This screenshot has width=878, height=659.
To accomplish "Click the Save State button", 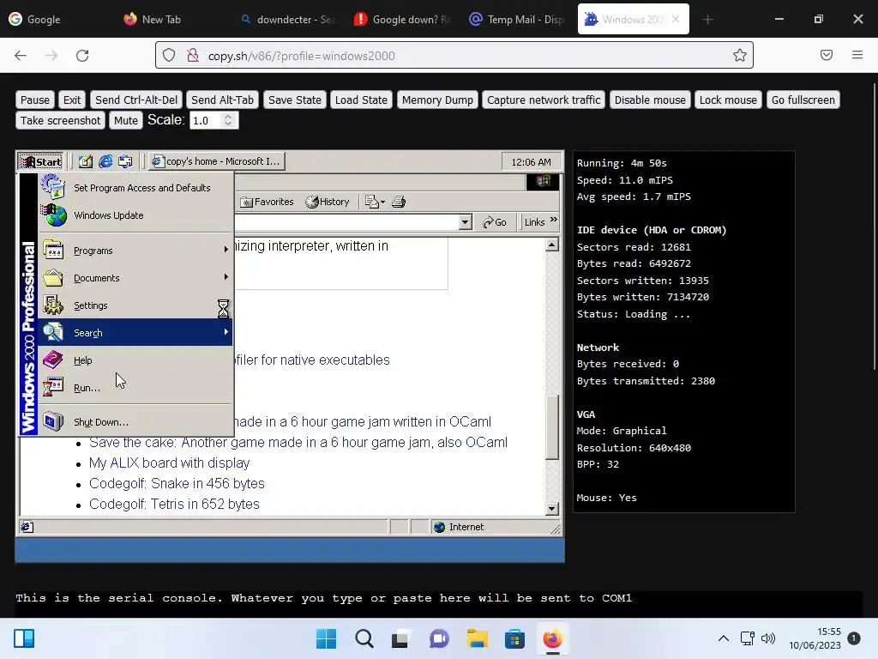I will point(295,100).
